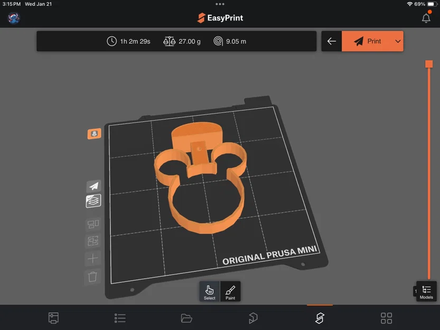Click the scales filament weight icon
Screen dimensions: 440x330
(x=169, y=41)
